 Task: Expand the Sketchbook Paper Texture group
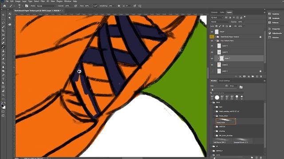click(215, 37)
